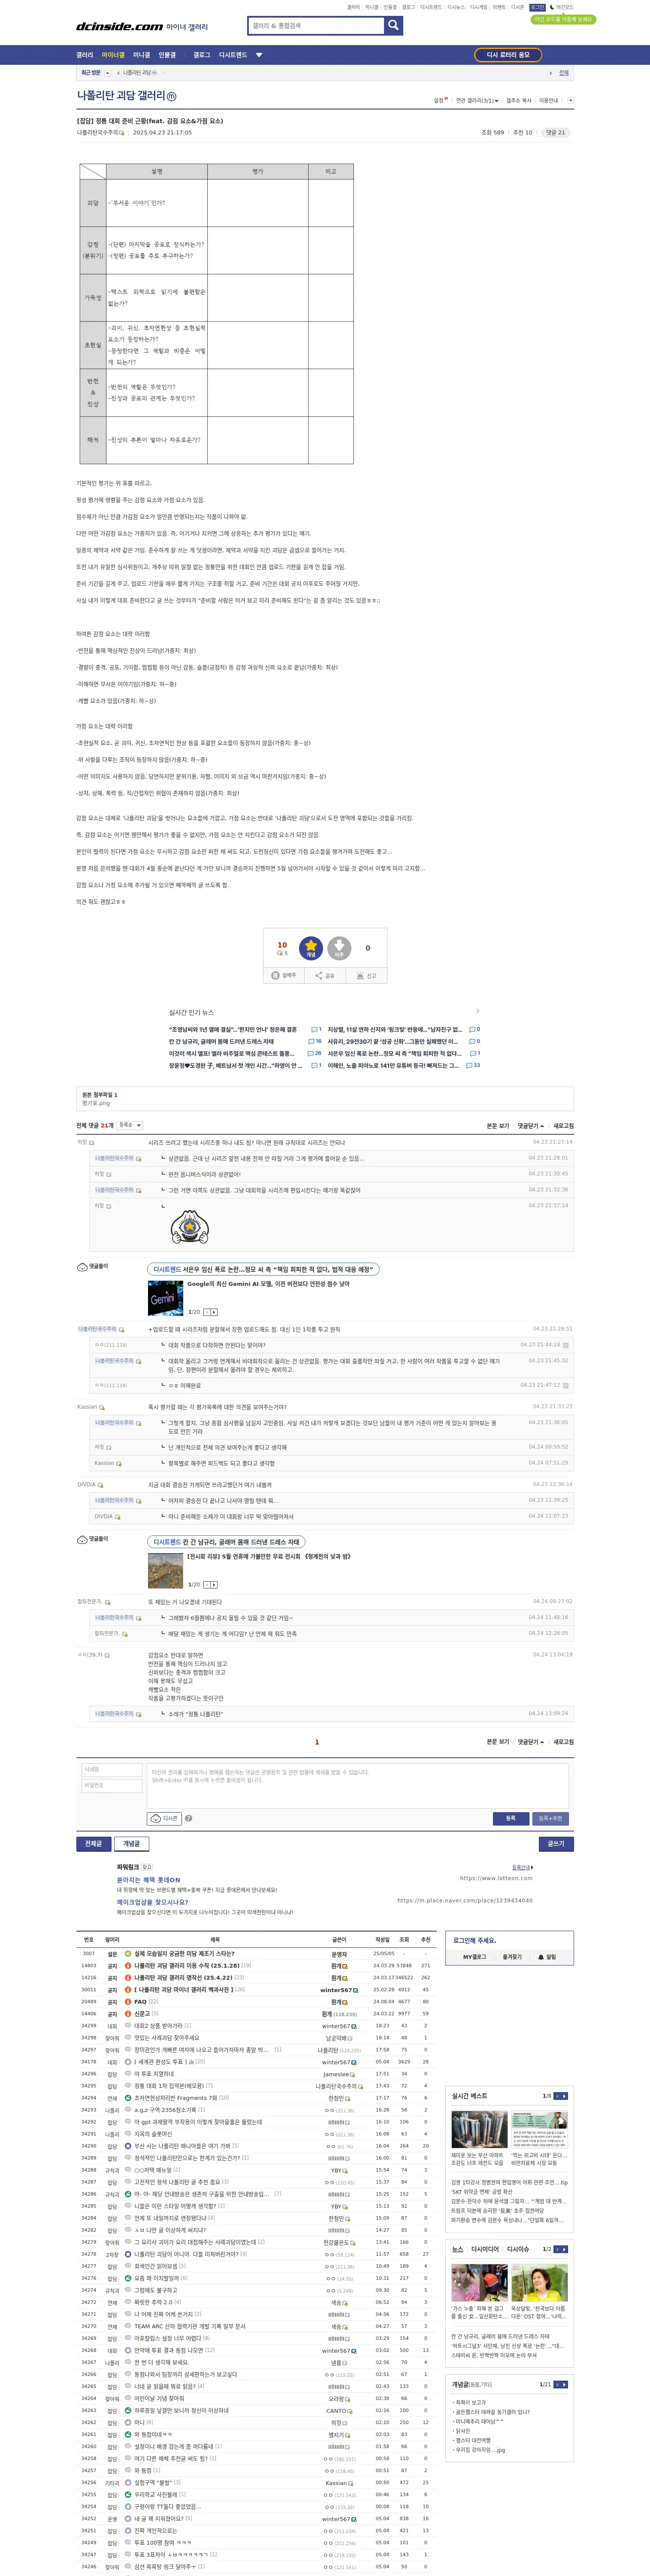Collapse comments with bottom 댓글닫기
650x2576 pixels.
coord(531,1741)
